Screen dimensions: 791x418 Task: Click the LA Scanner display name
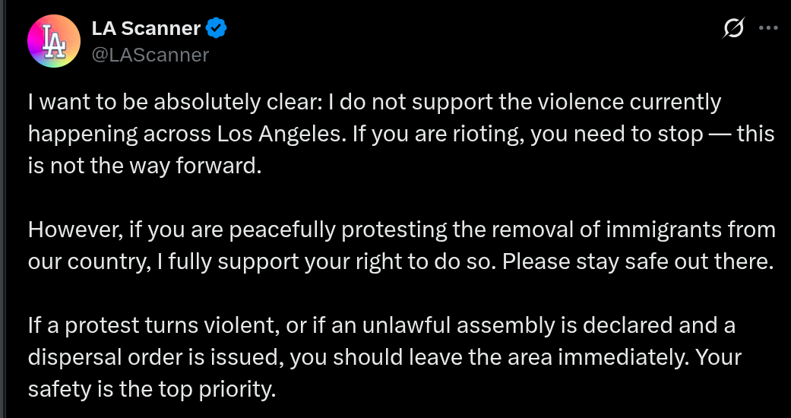(146, 29)
